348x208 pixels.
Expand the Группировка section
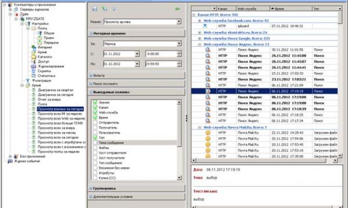click(136, 188)
